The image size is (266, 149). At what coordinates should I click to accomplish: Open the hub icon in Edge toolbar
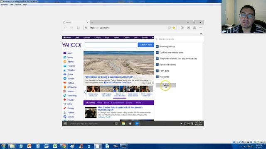(x=182, y=28)
